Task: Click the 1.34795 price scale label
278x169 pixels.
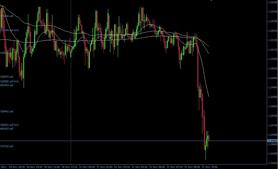Action: pyautogui.click(x=273, y=116)
